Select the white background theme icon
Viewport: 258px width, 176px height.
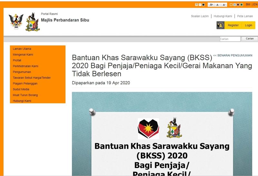pyautogui.click(x=200, y=5)
